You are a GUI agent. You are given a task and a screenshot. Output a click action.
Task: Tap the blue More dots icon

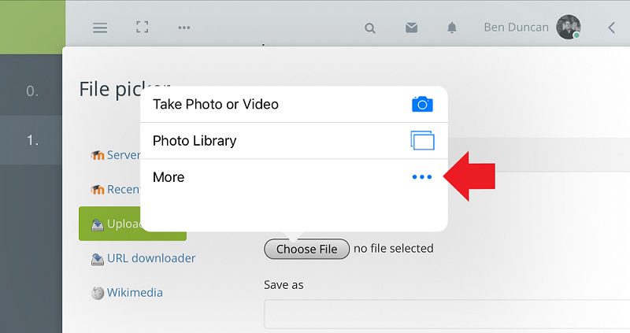423,177
